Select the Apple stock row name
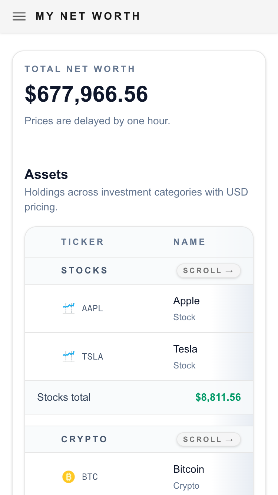278x495 pixels. [x=186, y=301]
